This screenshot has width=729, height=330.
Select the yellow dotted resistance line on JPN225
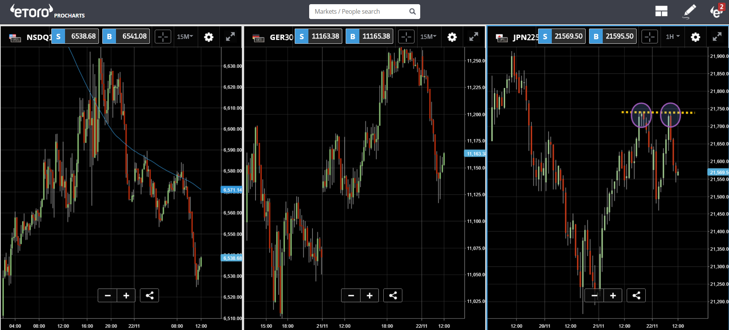click(x=658, y=112)
